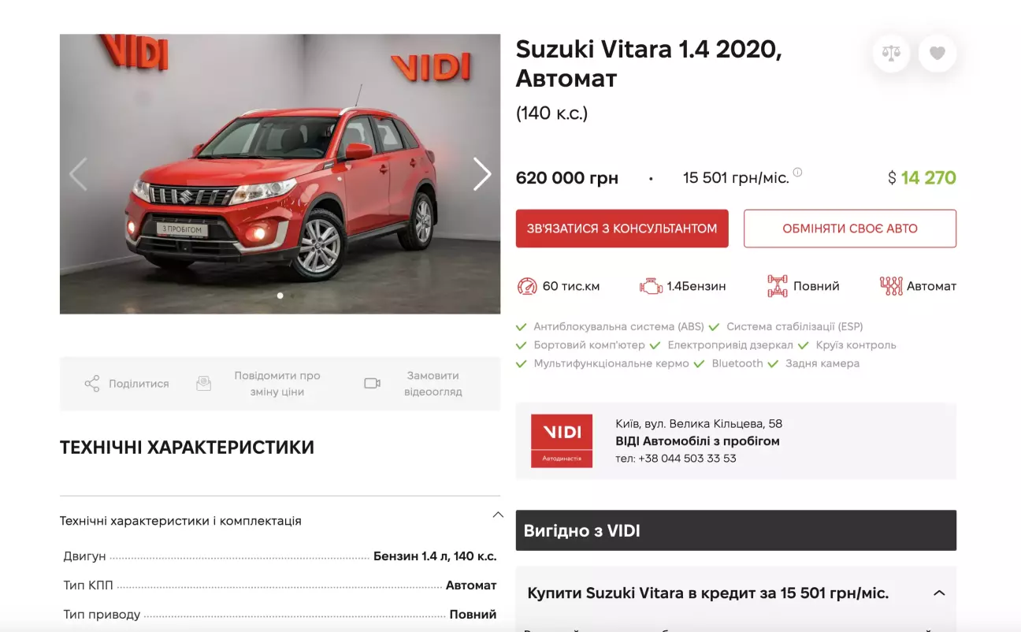
Task: Click Замовити відеоогляд link
Action: [433, 384]
